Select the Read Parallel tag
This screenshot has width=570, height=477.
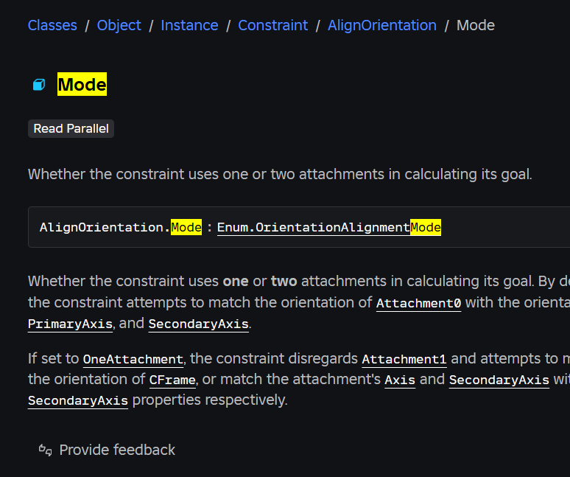point(71,129)
